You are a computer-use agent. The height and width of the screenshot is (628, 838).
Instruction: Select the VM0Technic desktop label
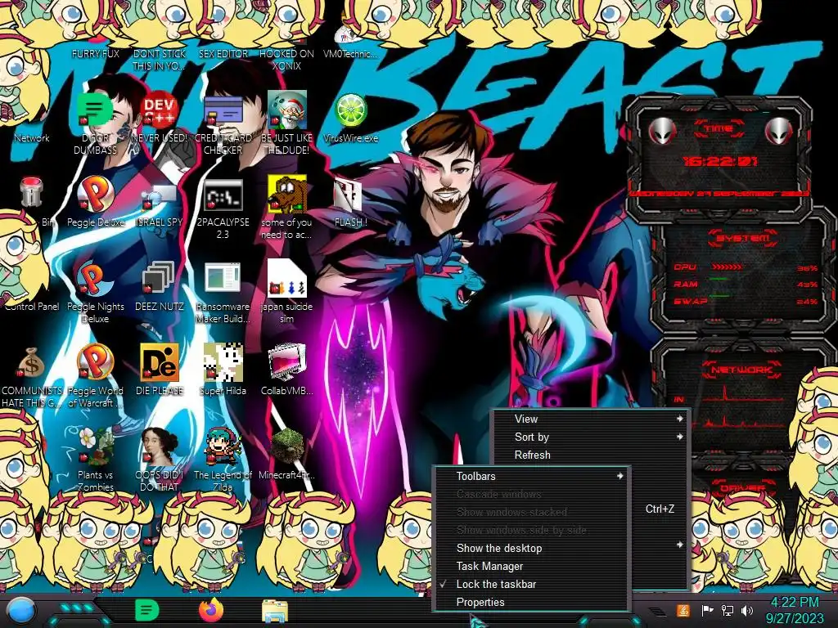point(350,54)
